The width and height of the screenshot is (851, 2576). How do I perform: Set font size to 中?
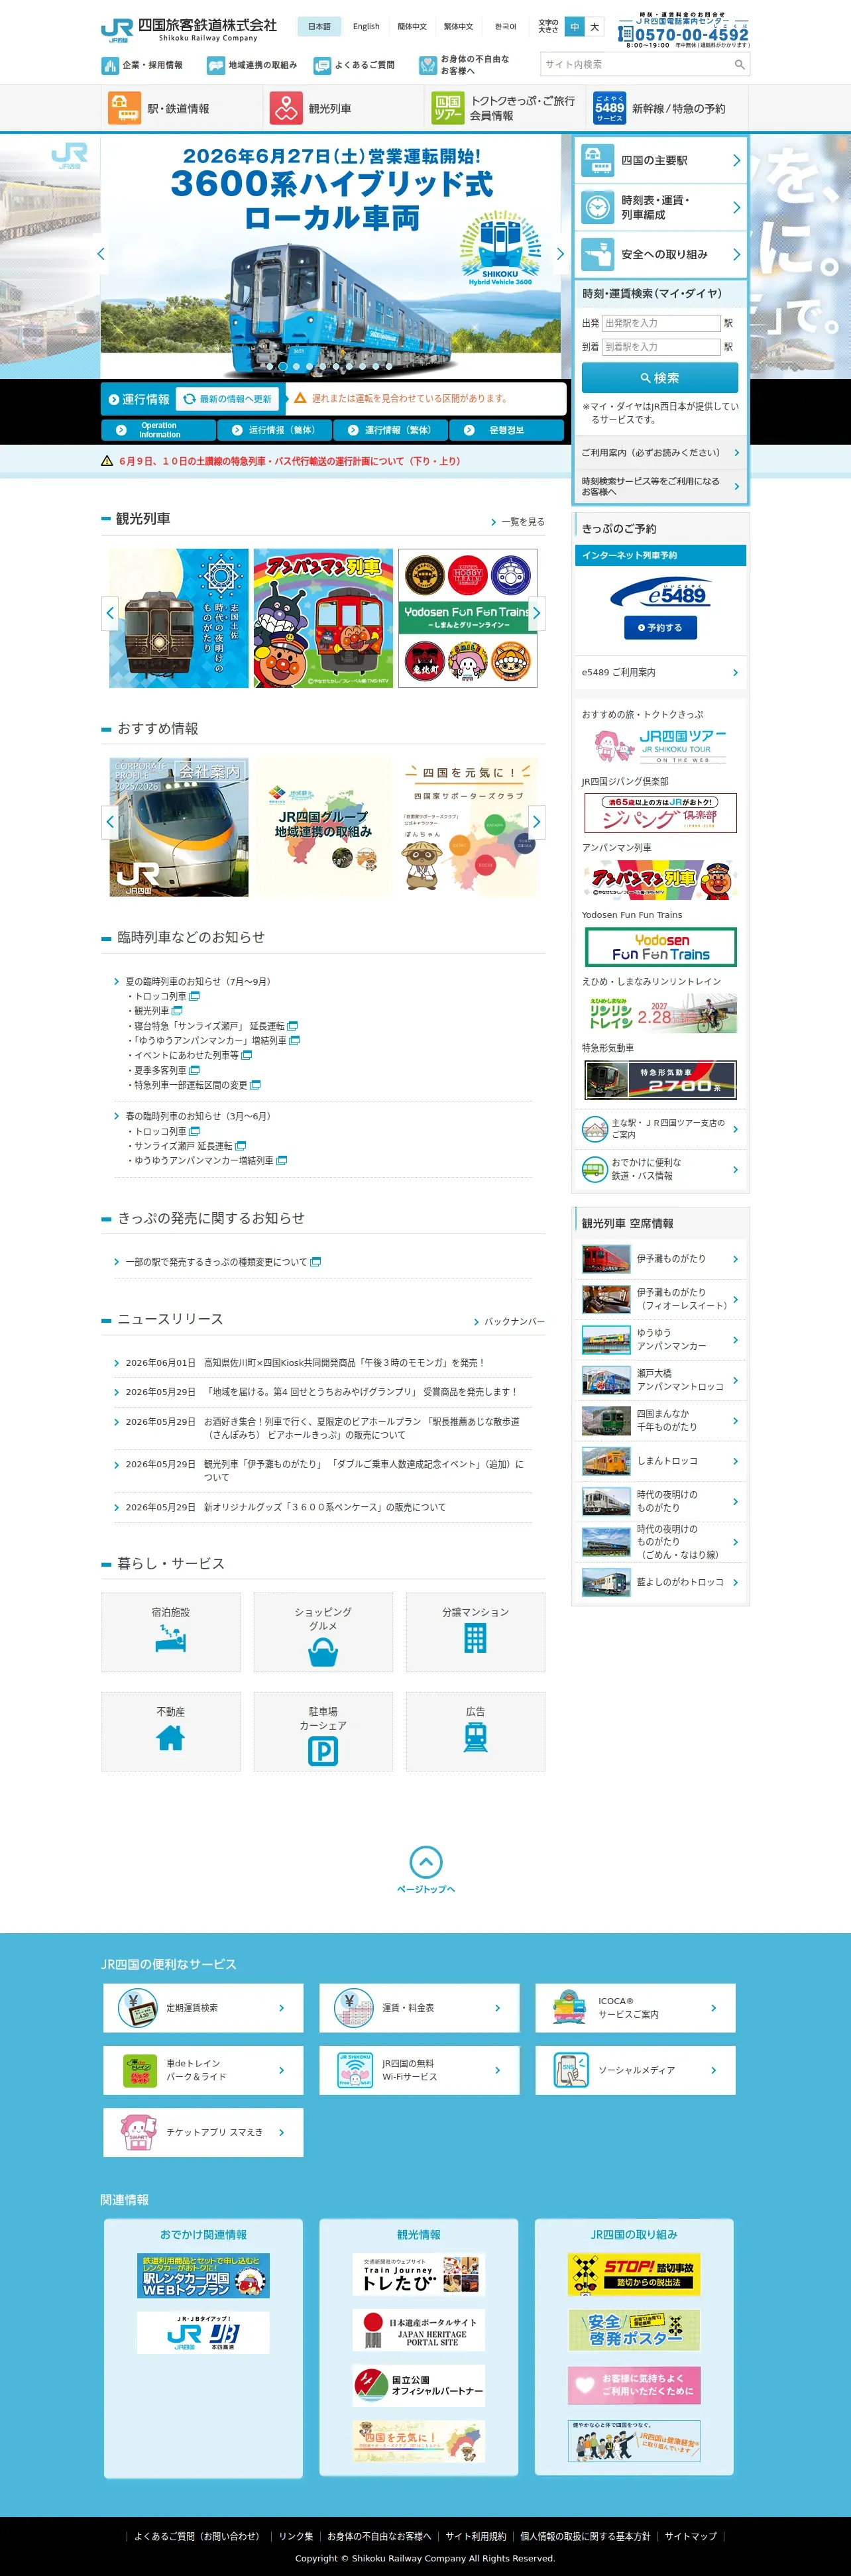[x=574, y=27]
